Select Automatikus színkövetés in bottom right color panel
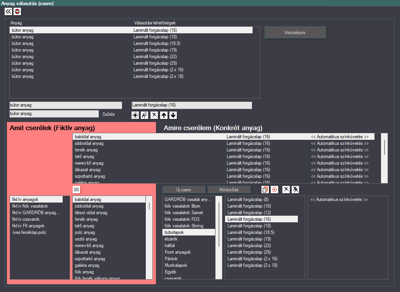The height and width of the screenshot is (292, 400). [339, 199]
